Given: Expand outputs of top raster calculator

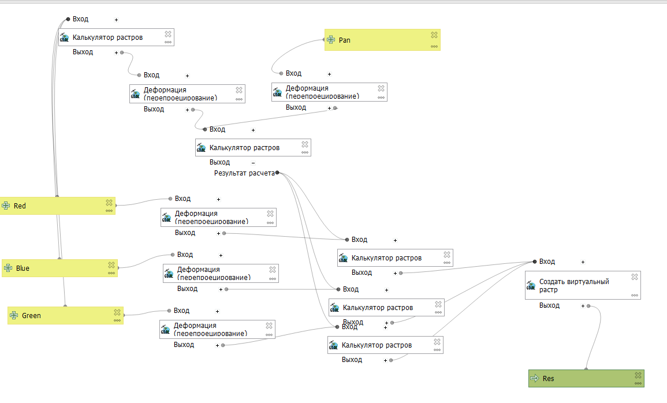Looking at the screenshot, I should (x=116, y=53).
